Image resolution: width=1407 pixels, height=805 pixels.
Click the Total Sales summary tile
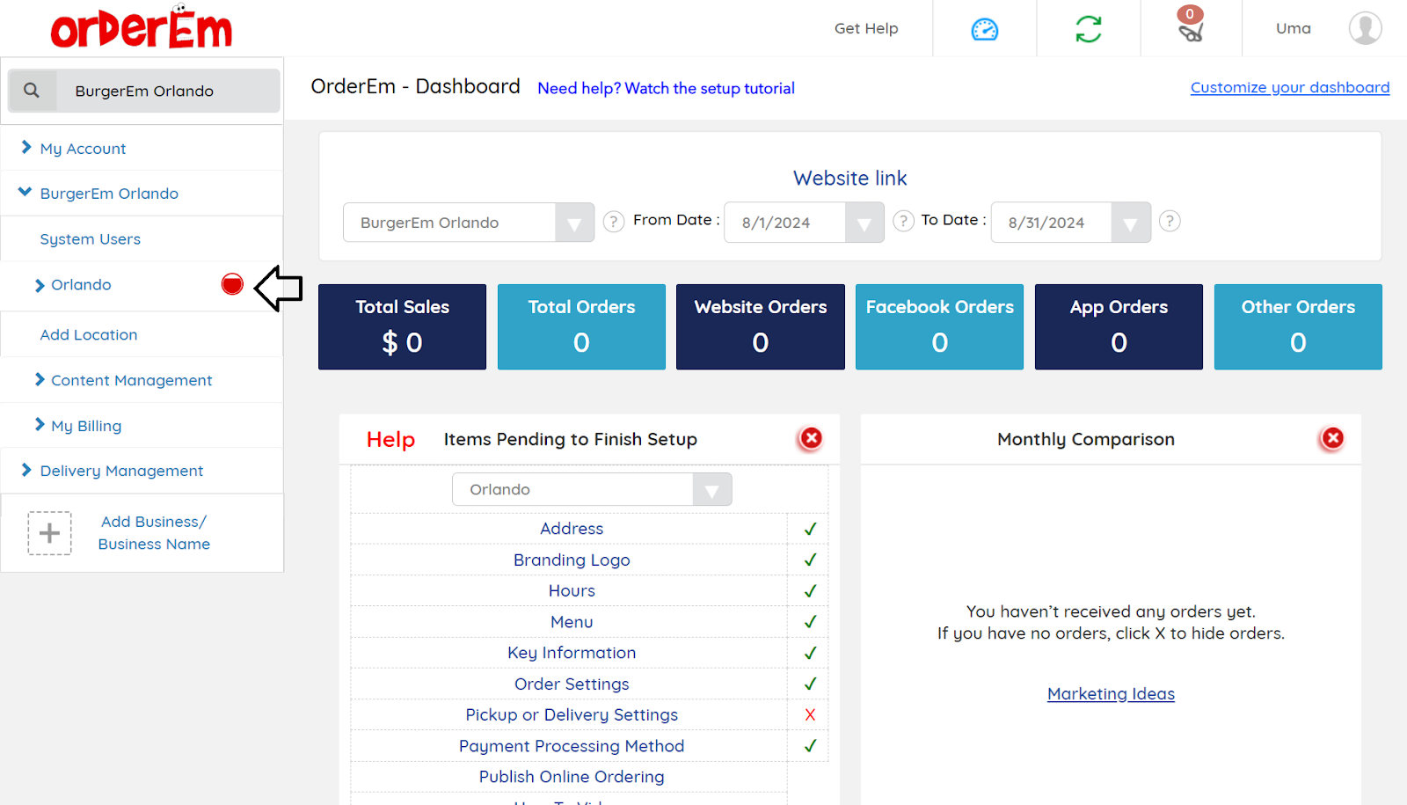[402, 326]
